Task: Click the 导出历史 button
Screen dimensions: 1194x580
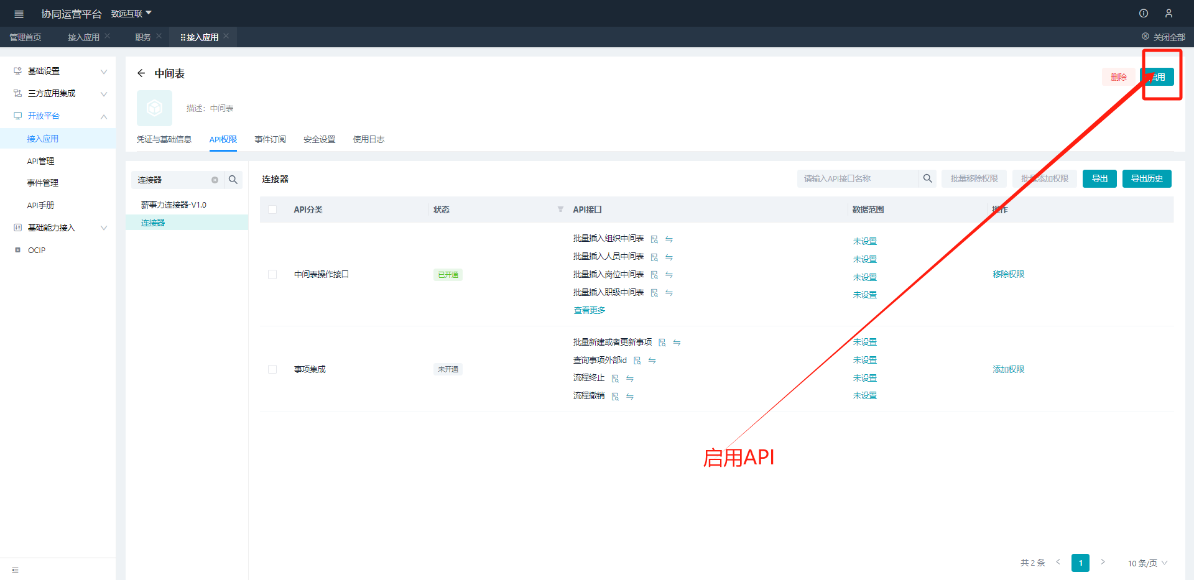Action: (1147, 178)
